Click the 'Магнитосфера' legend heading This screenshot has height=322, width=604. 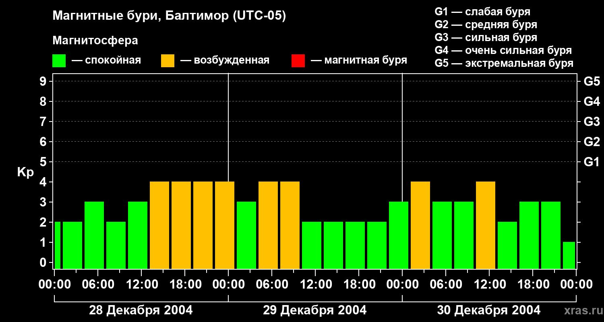pyautogui.click(x=95, y=41)
